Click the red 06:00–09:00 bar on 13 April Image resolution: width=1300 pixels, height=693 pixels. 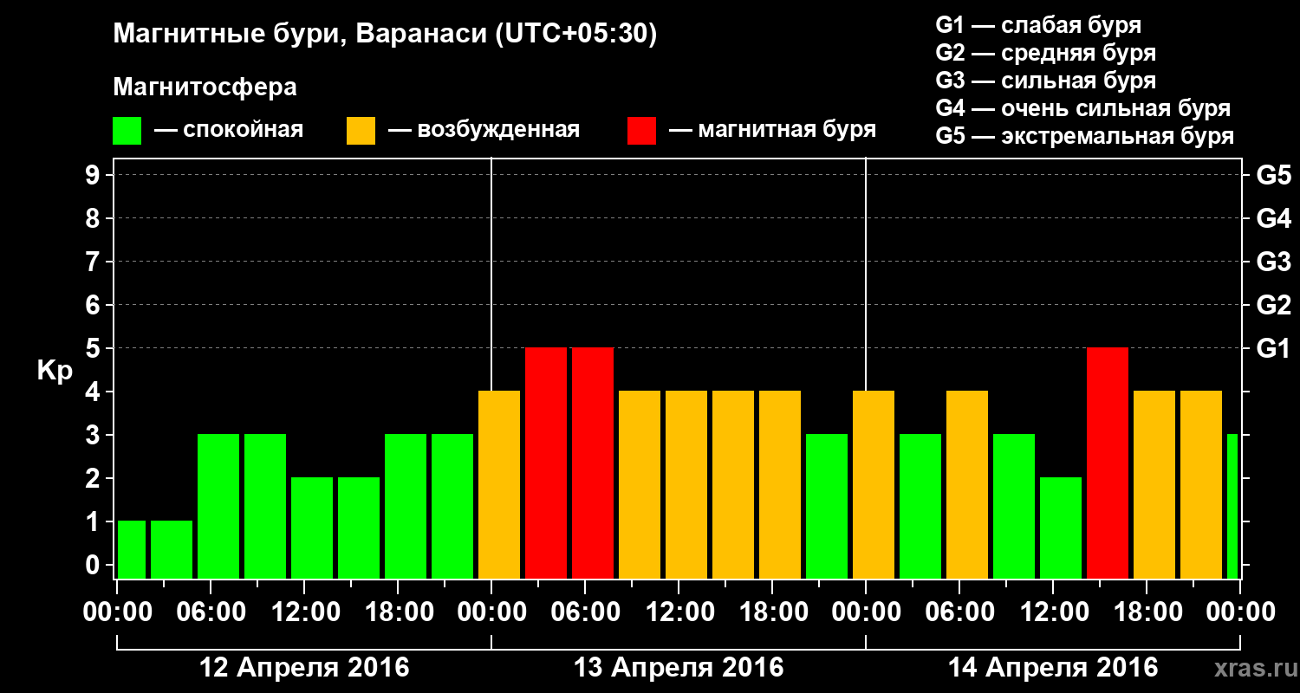593,463
